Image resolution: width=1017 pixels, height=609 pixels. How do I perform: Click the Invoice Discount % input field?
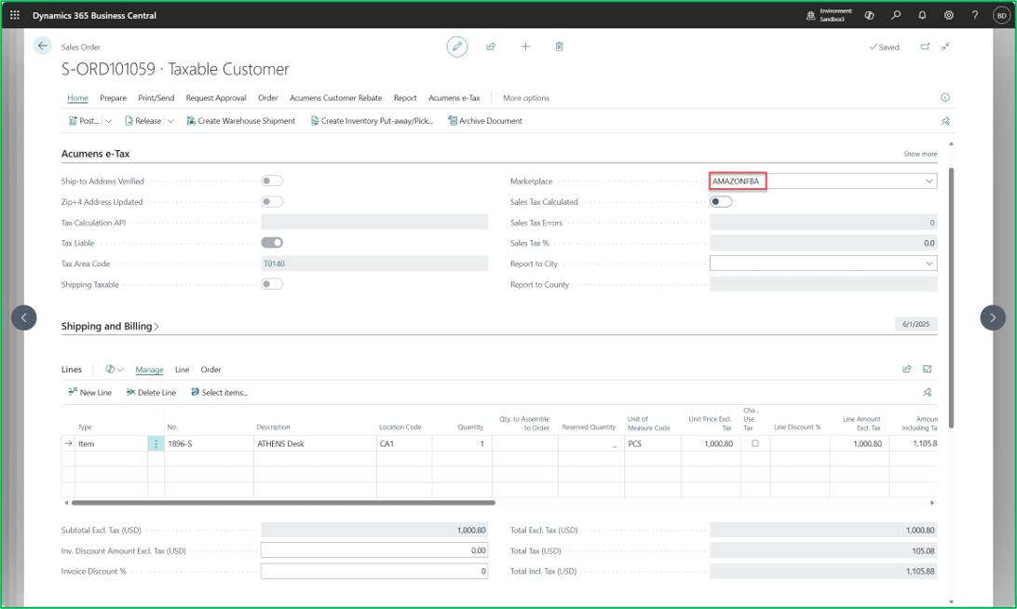(374, 572)
